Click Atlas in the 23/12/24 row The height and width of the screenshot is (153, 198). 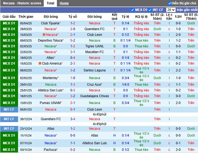point(51,129)
